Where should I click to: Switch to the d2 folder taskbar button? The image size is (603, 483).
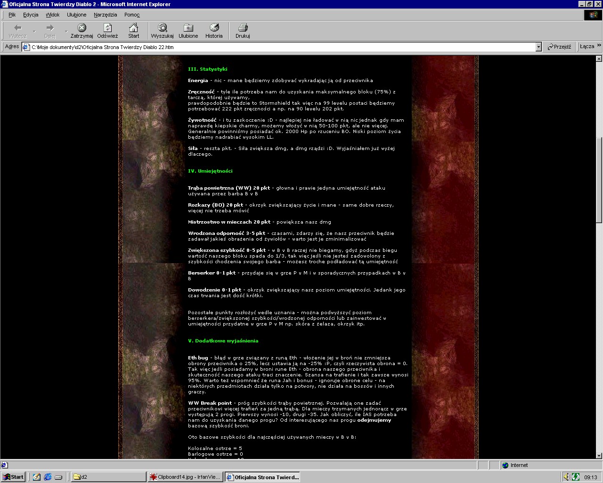click(107, 477)
